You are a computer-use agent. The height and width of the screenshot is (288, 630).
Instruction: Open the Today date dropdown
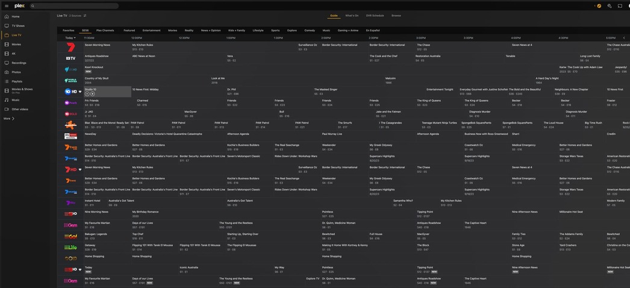(70, 38)
